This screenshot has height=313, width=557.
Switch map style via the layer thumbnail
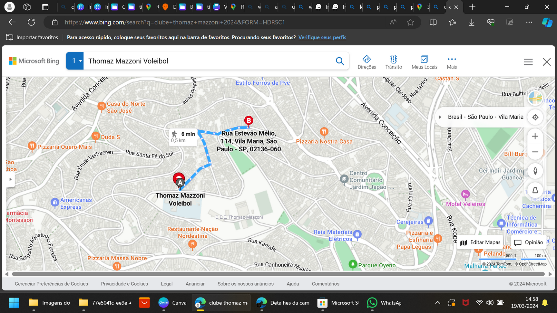coord(535,98)
